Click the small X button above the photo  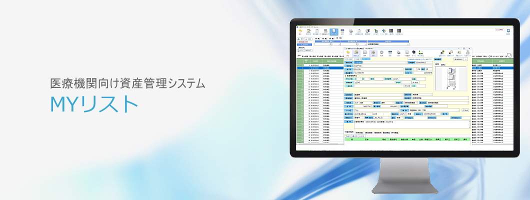(x=465, y=59)
